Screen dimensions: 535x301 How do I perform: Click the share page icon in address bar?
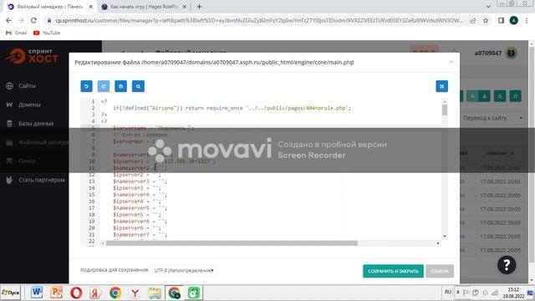(x=473, y=20)
